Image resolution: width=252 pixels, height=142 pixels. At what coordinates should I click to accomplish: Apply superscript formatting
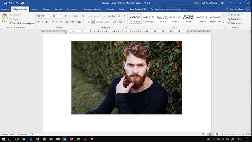pyautogui.click(x=61, y=22)
